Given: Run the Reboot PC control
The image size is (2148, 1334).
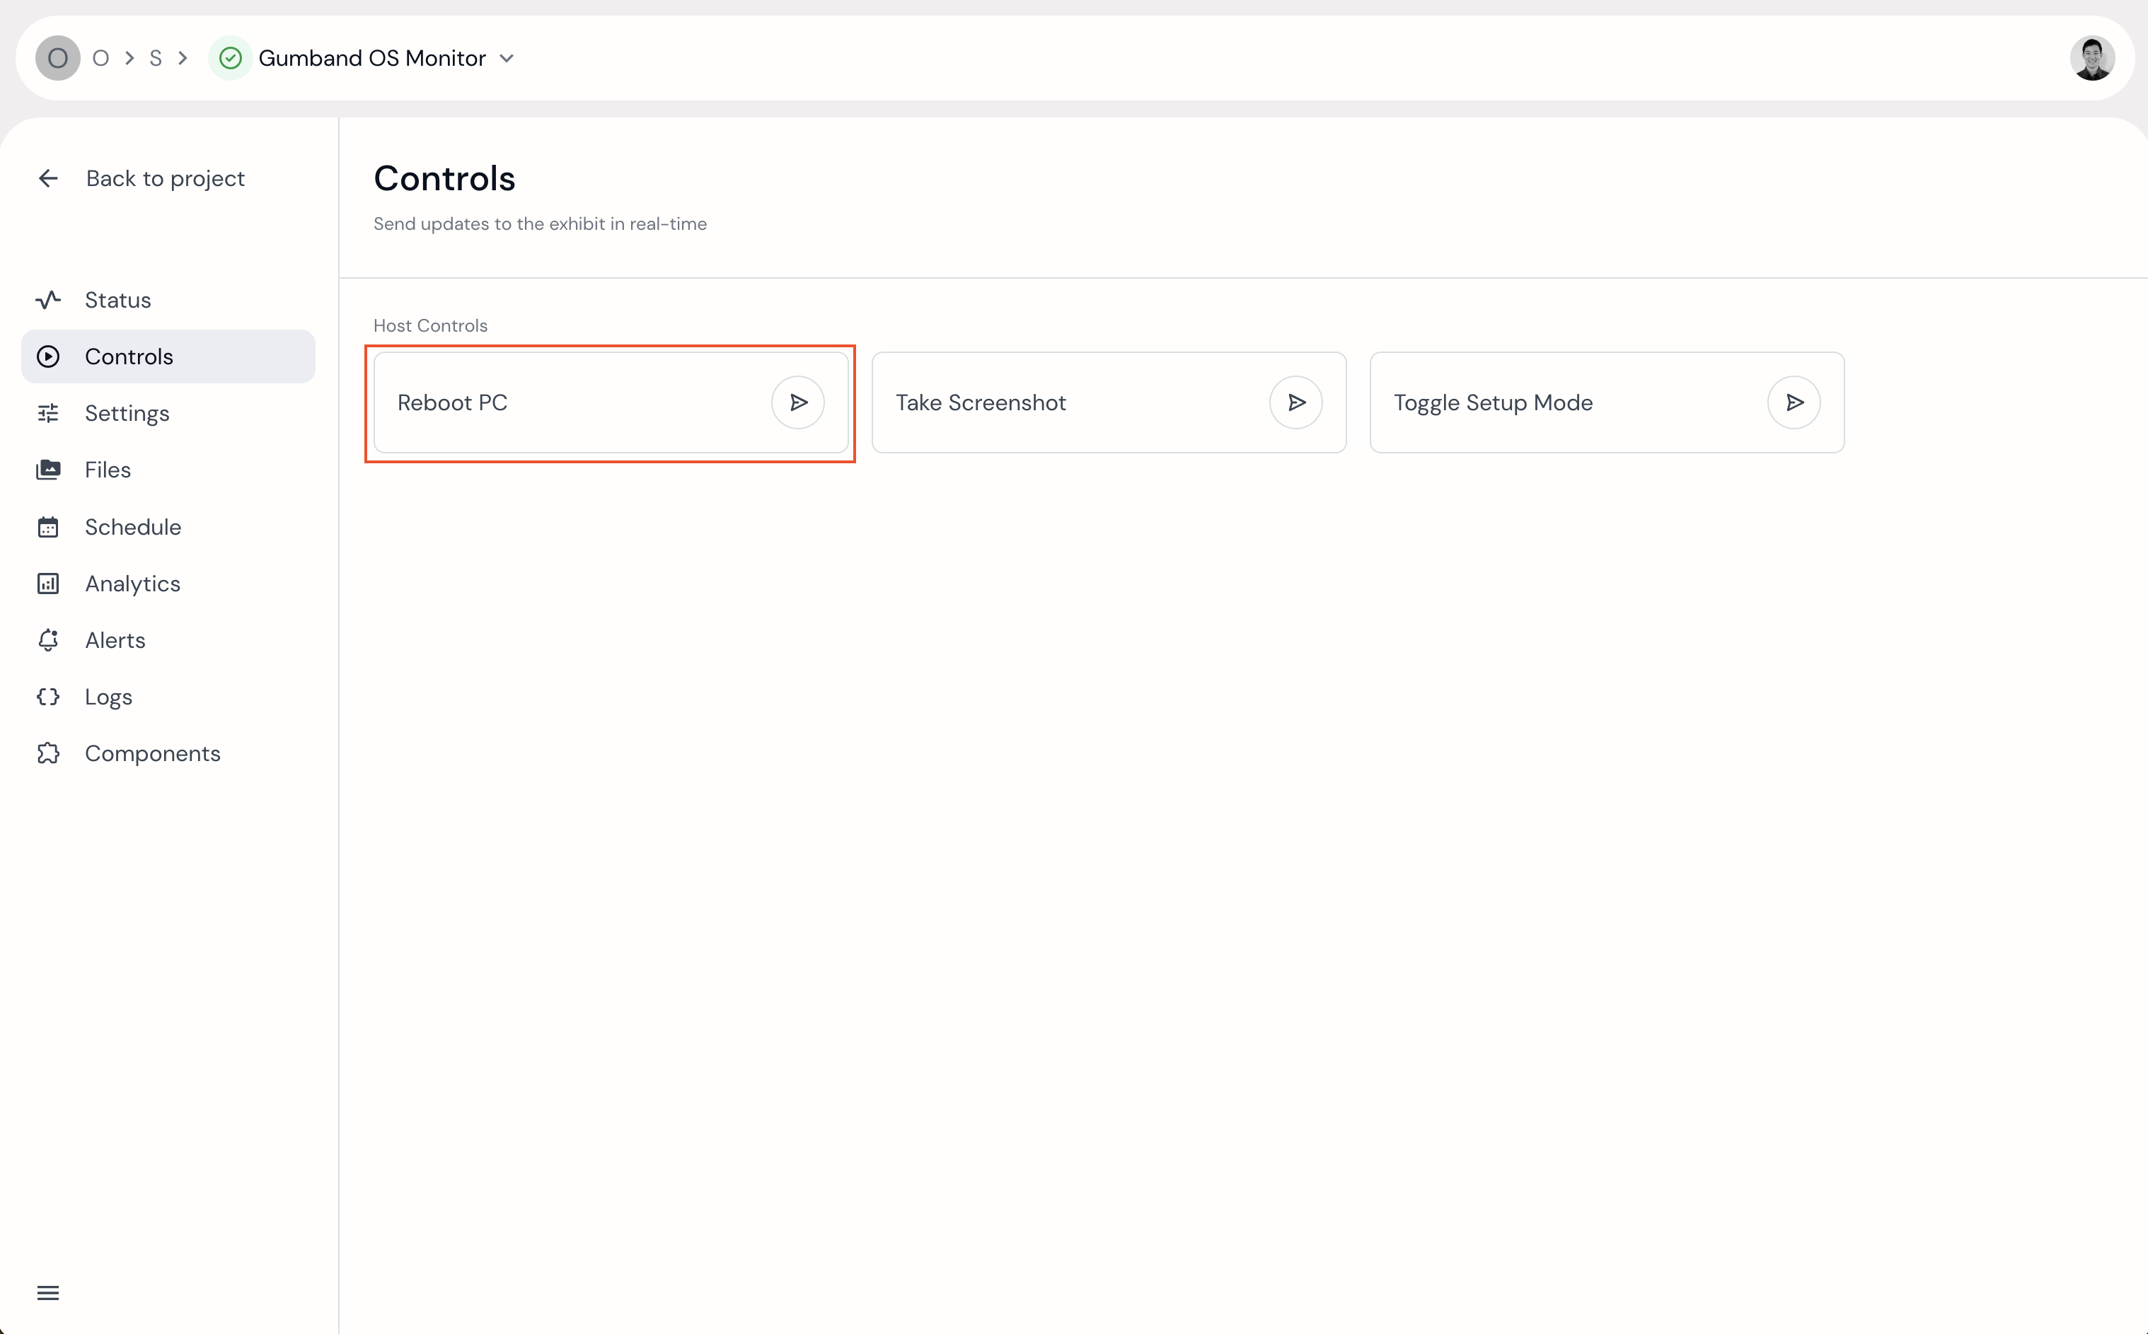Looking at the screenshot, I should click(x=798, y=402).
